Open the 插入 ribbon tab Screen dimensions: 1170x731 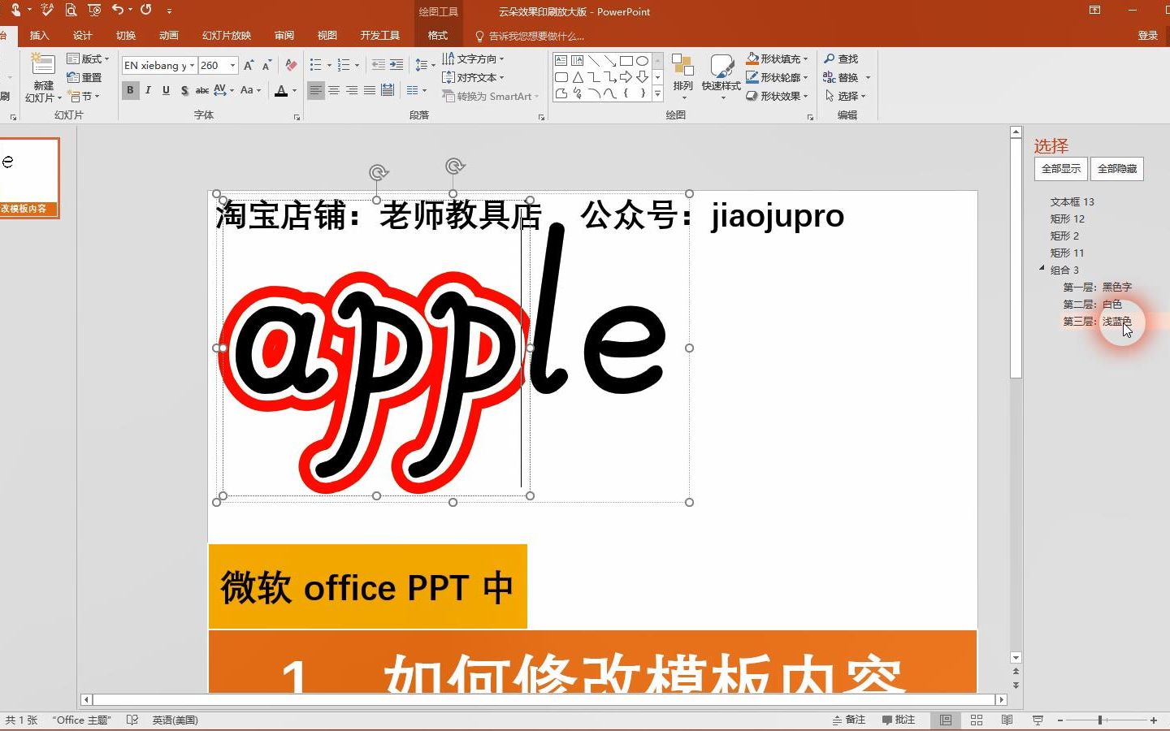point(40,35)
